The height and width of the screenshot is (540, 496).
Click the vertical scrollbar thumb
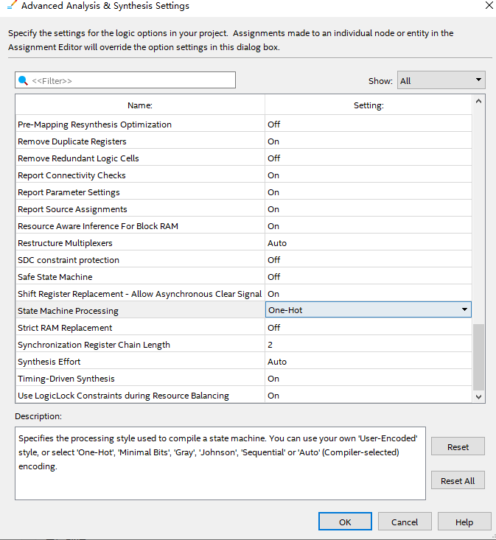click(x=478, y=356)
